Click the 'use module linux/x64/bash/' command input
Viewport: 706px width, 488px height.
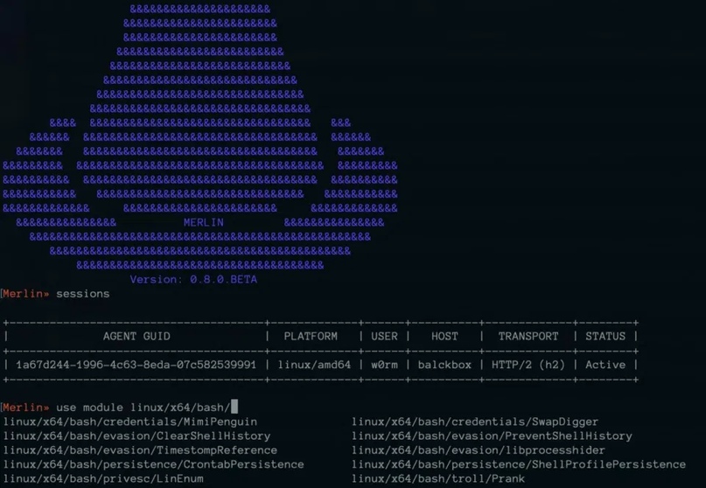[x=143, y=408]
